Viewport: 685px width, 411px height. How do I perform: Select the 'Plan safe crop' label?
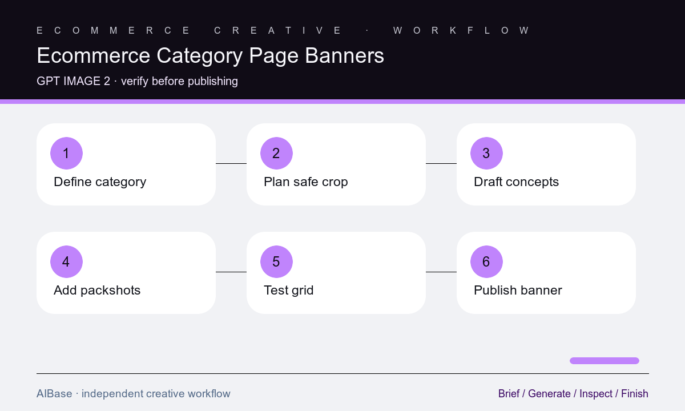(x=306, y=182)
